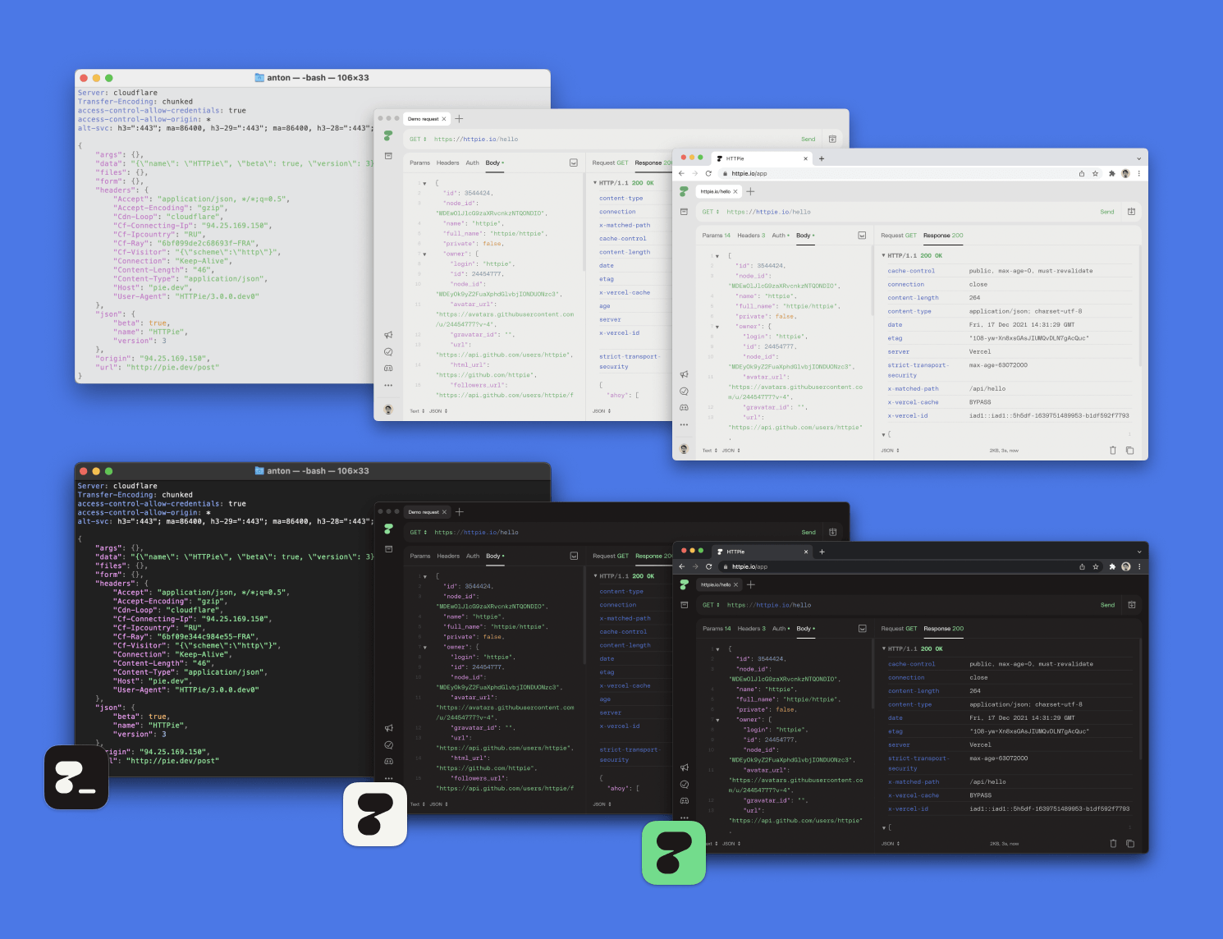Click Send in the dark browser window
Screen dimensions: 1223x939
coord(1108,605)
